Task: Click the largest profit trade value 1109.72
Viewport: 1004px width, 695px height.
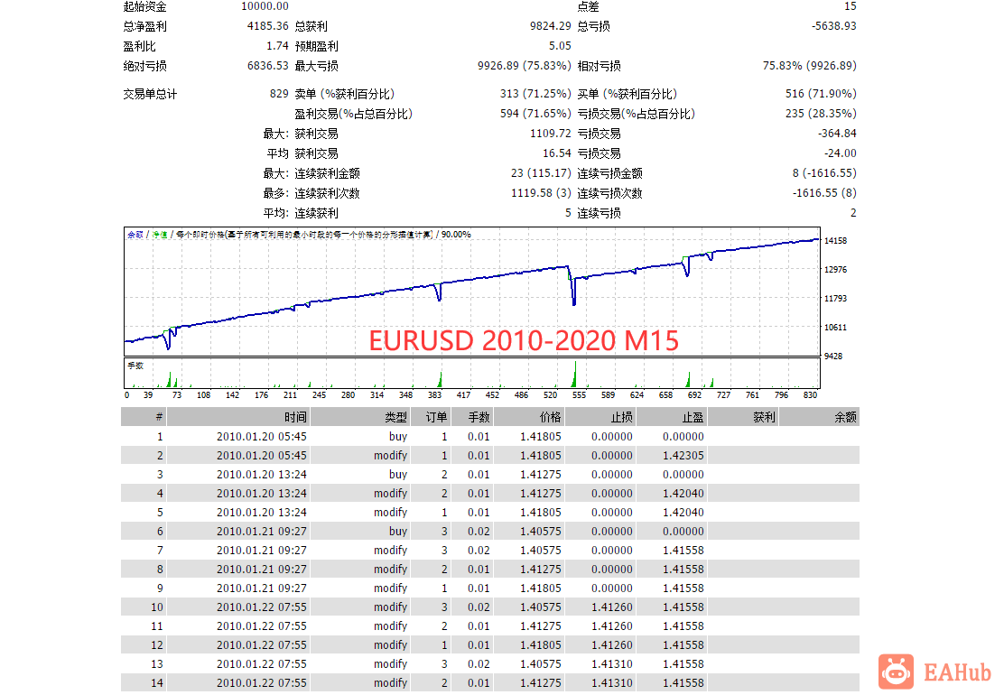Action: point(550,134)
